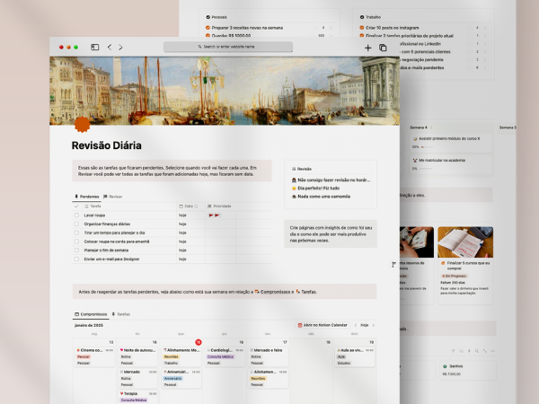Screen dimensions: 539x404
Task: Open the Noite de autocuidado event
Action: coord(138,356)
